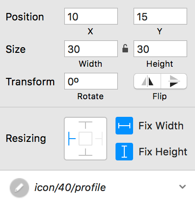Select the Height input field
The width and height of the screenshot is (195, 204).
[160, 49]
